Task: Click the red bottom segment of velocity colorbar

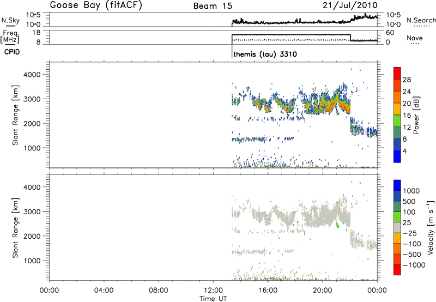Action: pyautogui.click(x=397, y=270)
